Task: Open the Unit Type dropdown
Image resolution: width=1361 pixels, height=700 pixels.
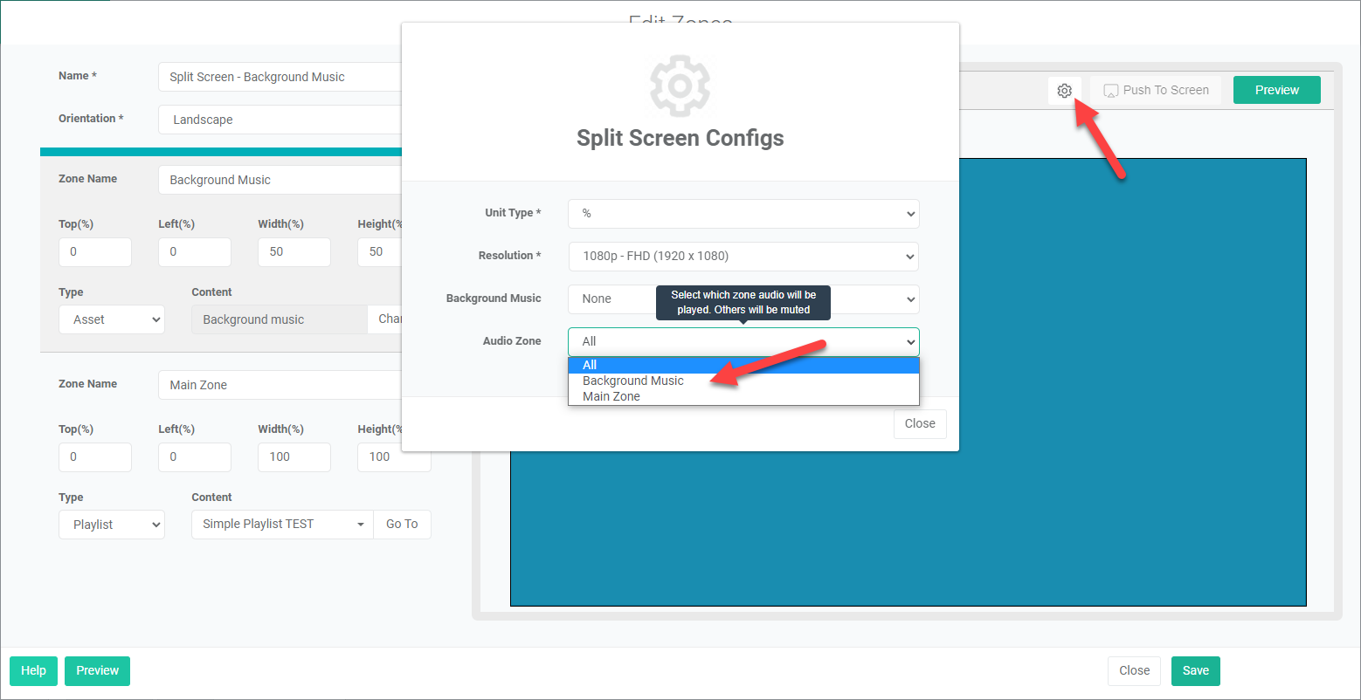Action: coord(743,213)
